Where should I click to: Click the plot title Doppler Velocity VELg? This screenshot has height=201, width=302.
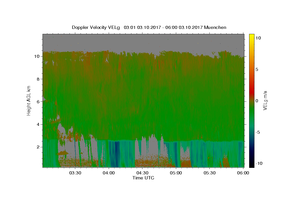click(x=96, y=27)
